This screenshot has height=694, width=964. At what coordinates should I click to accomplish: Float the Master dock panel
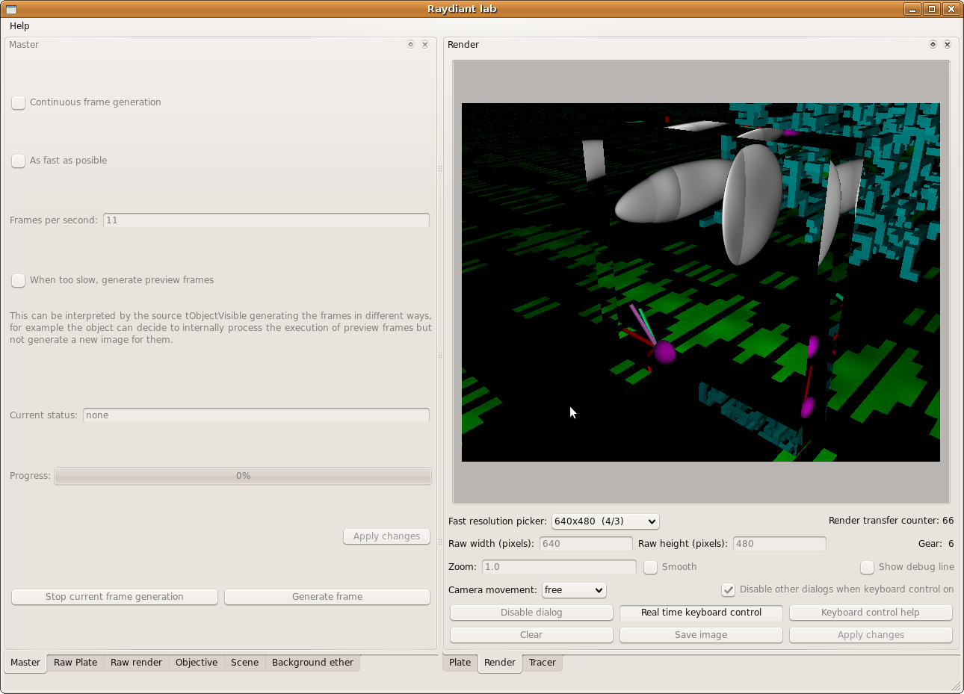(410, 45)
